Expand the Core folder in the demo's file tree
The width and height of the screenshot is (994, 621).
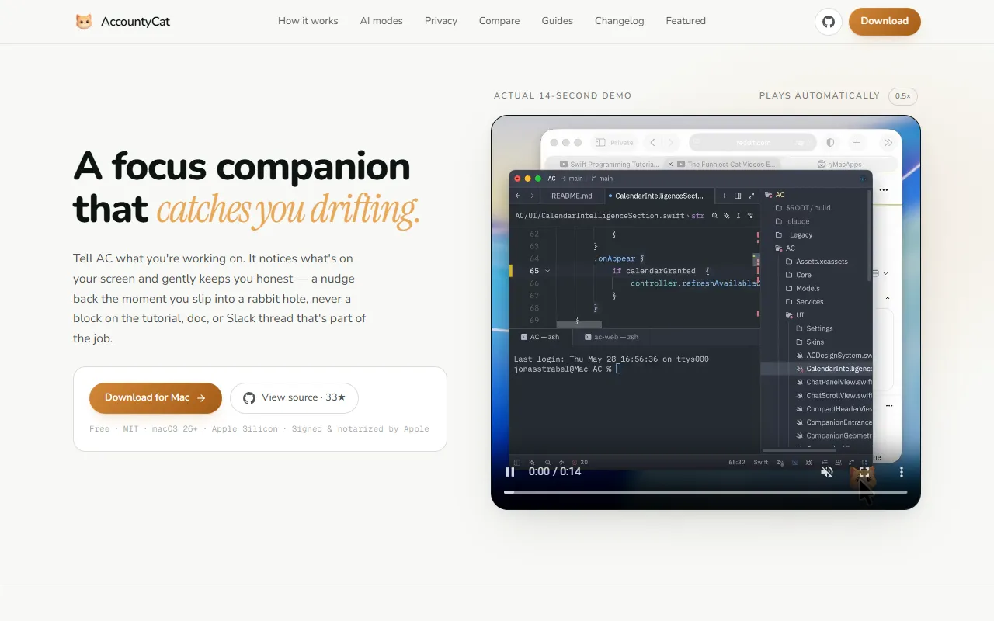click(x=798, y=275)
